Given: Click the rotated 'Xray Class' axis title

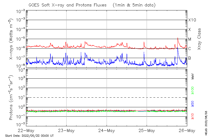Looking at the screenshot, I should pos(199,39).
